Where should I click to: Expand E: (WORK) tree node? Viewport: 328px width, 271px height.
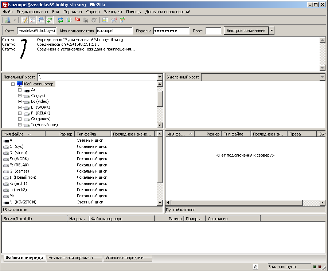point(20,108)
